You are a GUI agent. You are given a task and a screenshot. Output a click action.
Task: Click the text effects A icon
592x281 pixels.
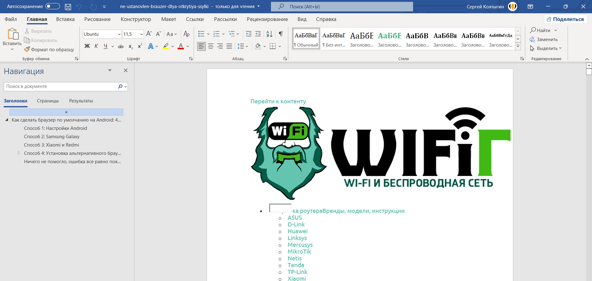[151, 46]
